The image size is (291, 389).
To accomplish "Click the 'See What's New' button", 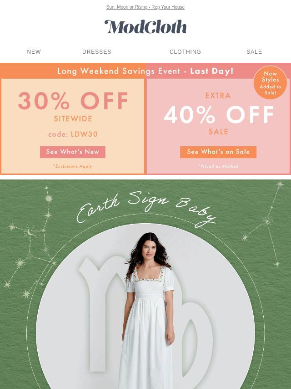I will point(73,152).
